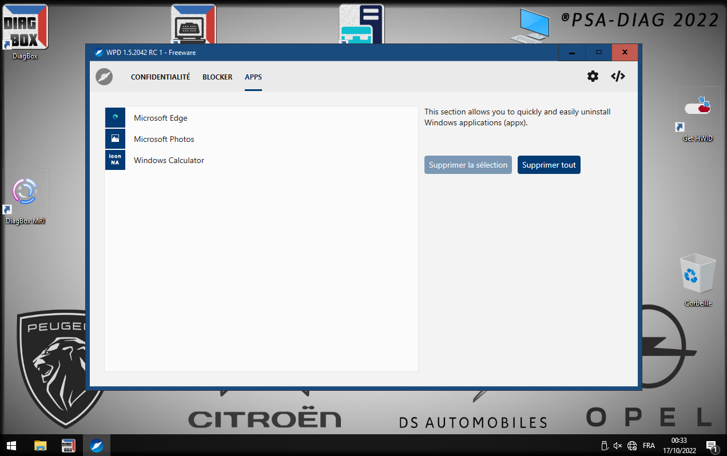Click Supprimer la sélection button

pyautogui.click(x=468, y=165)
